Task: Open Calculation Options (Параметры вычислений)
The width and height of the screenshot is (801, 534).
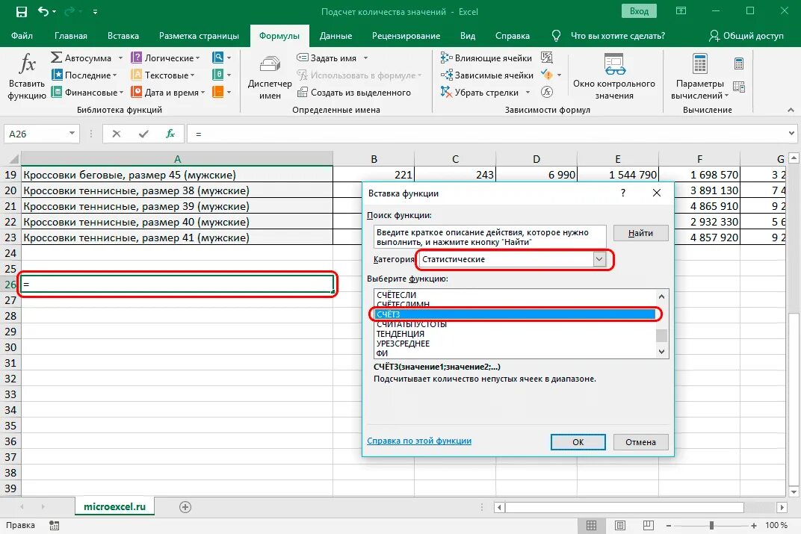Action: coord(700,77)
